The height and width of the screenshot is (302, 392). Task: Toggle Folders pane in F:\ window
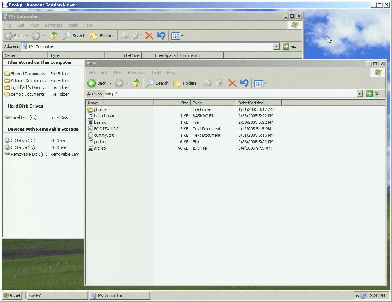tap(185, 83)
